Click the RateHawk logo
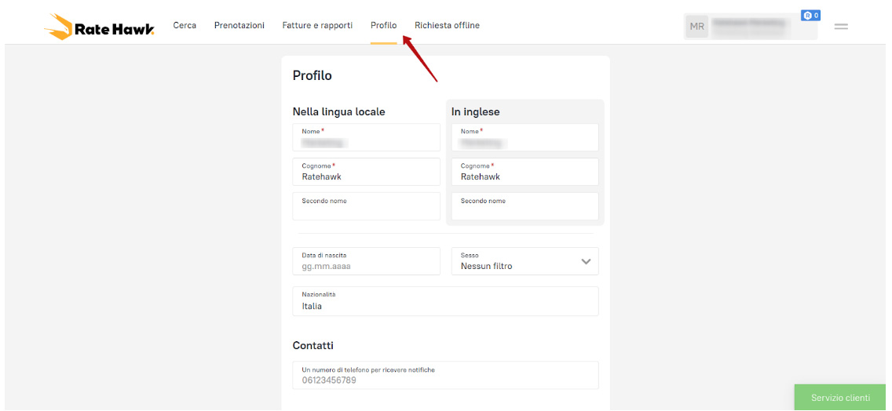 click(x=99, y=27)
